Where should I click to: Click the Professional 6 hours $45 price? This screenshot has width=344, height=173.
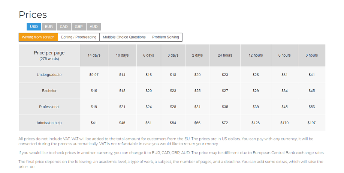pyautogui.click(x=284, y=107)
